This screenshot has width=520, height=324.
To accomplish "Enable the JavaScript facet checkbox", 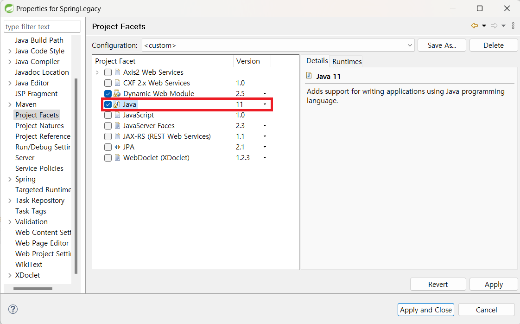I will pyautogui.click(x=108, y=115).
